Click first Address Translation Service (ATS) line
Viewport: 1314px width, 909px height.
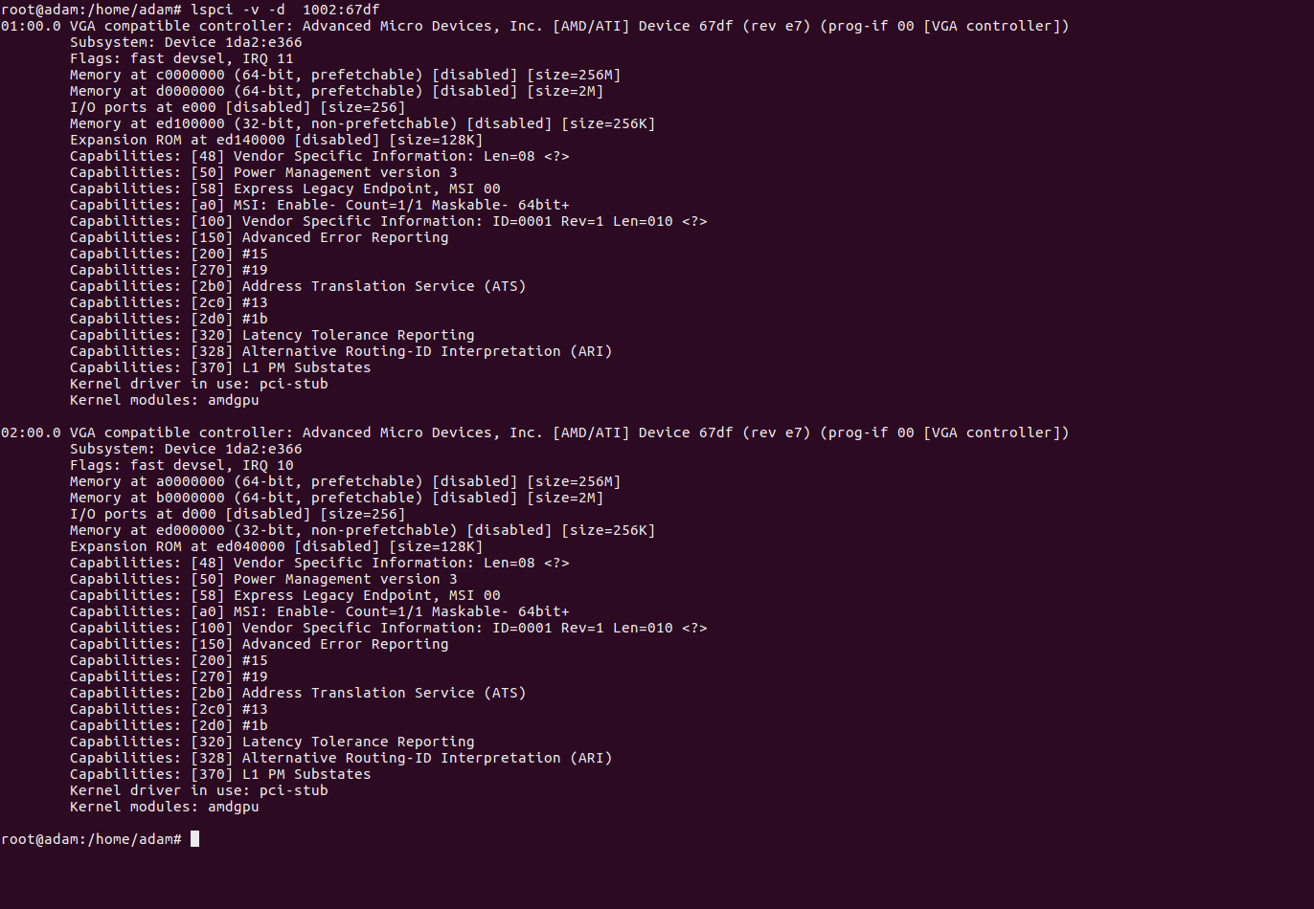pyautogui.click(x=298, y=286)
